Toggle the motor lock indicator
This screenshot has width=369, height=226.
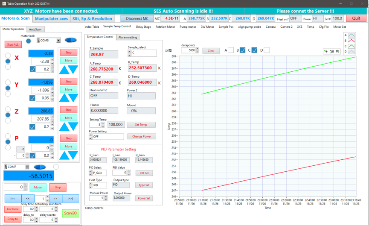click(x=28, y=41)
